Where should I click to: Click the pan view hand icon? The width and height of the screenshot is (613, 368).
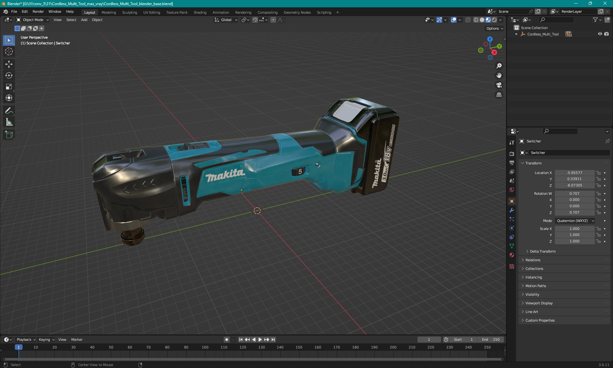pos(499,75)
